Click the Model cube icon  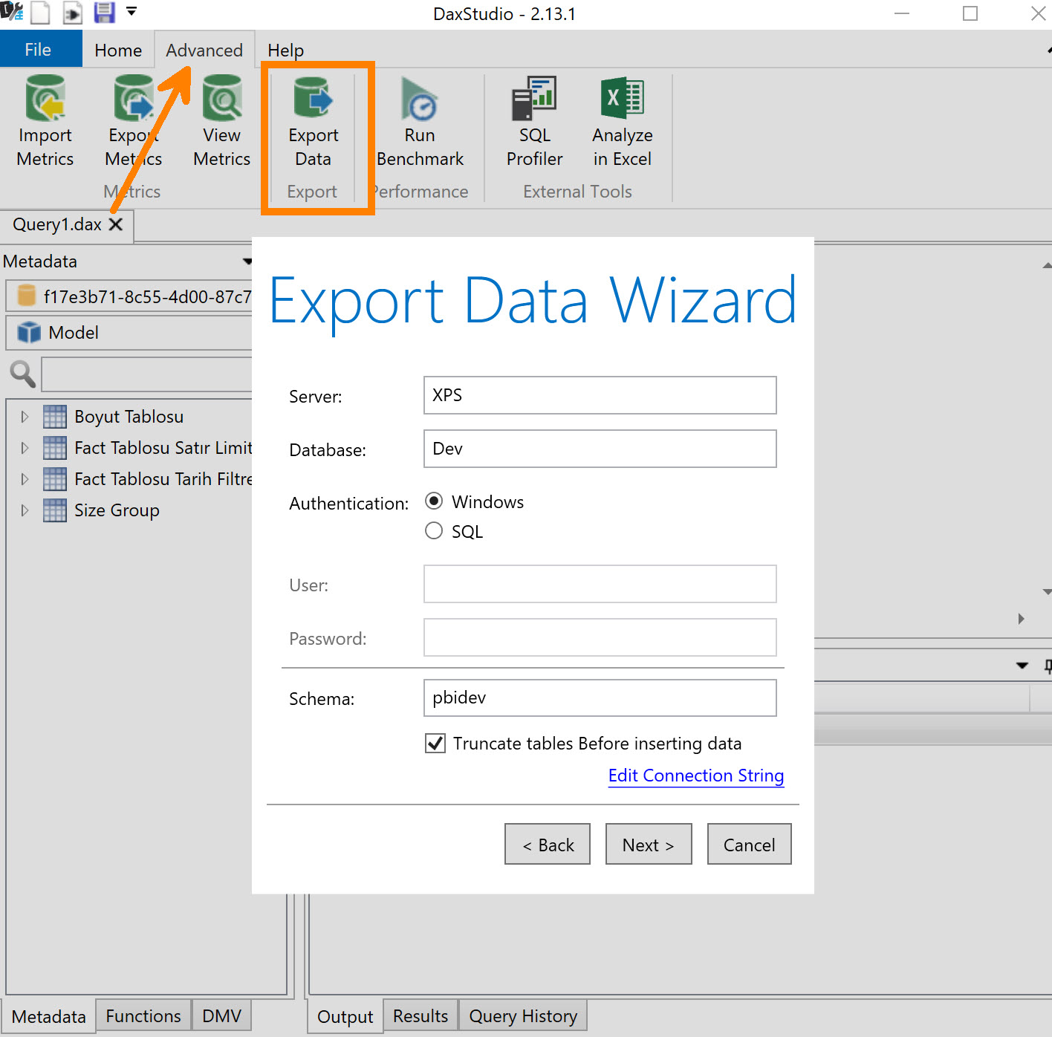point(29,332)
